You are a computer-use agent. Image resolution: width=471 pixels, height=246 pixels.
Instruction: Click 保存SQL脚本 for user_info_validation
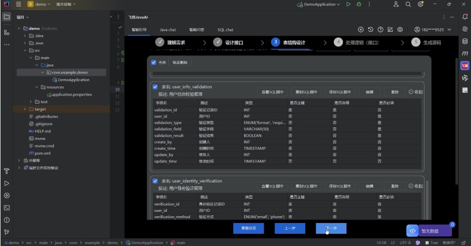point(340,92)
